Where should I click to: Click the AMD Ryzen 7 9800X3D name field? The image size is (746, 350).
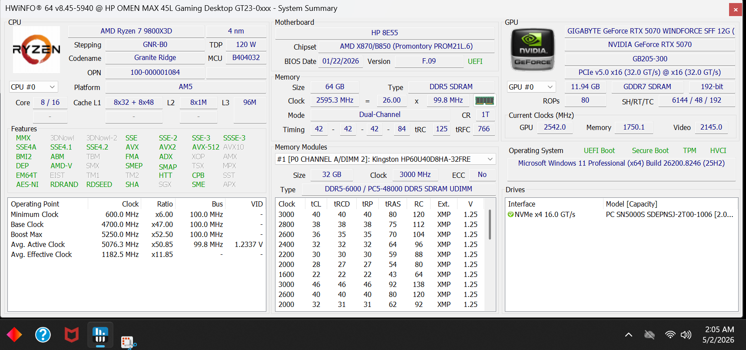tap(136, 31)
